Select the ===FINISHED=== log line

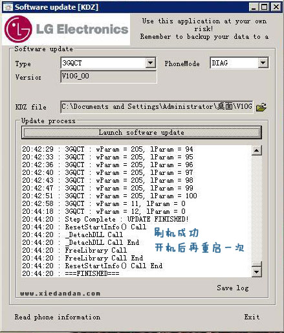pyautogui.click(x=71, y=273)
